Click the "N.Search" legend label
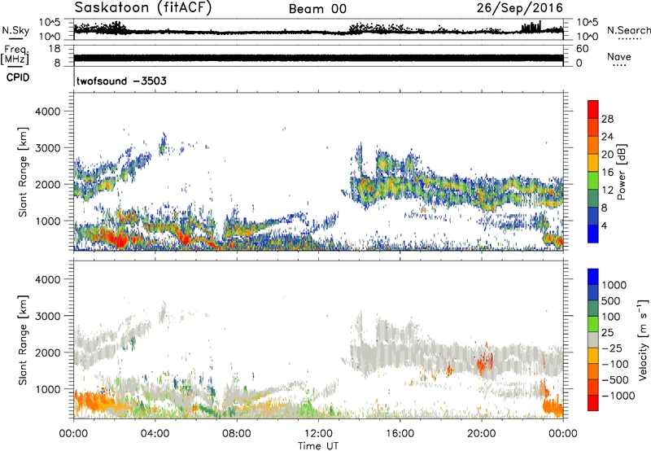 click(629, 30)
